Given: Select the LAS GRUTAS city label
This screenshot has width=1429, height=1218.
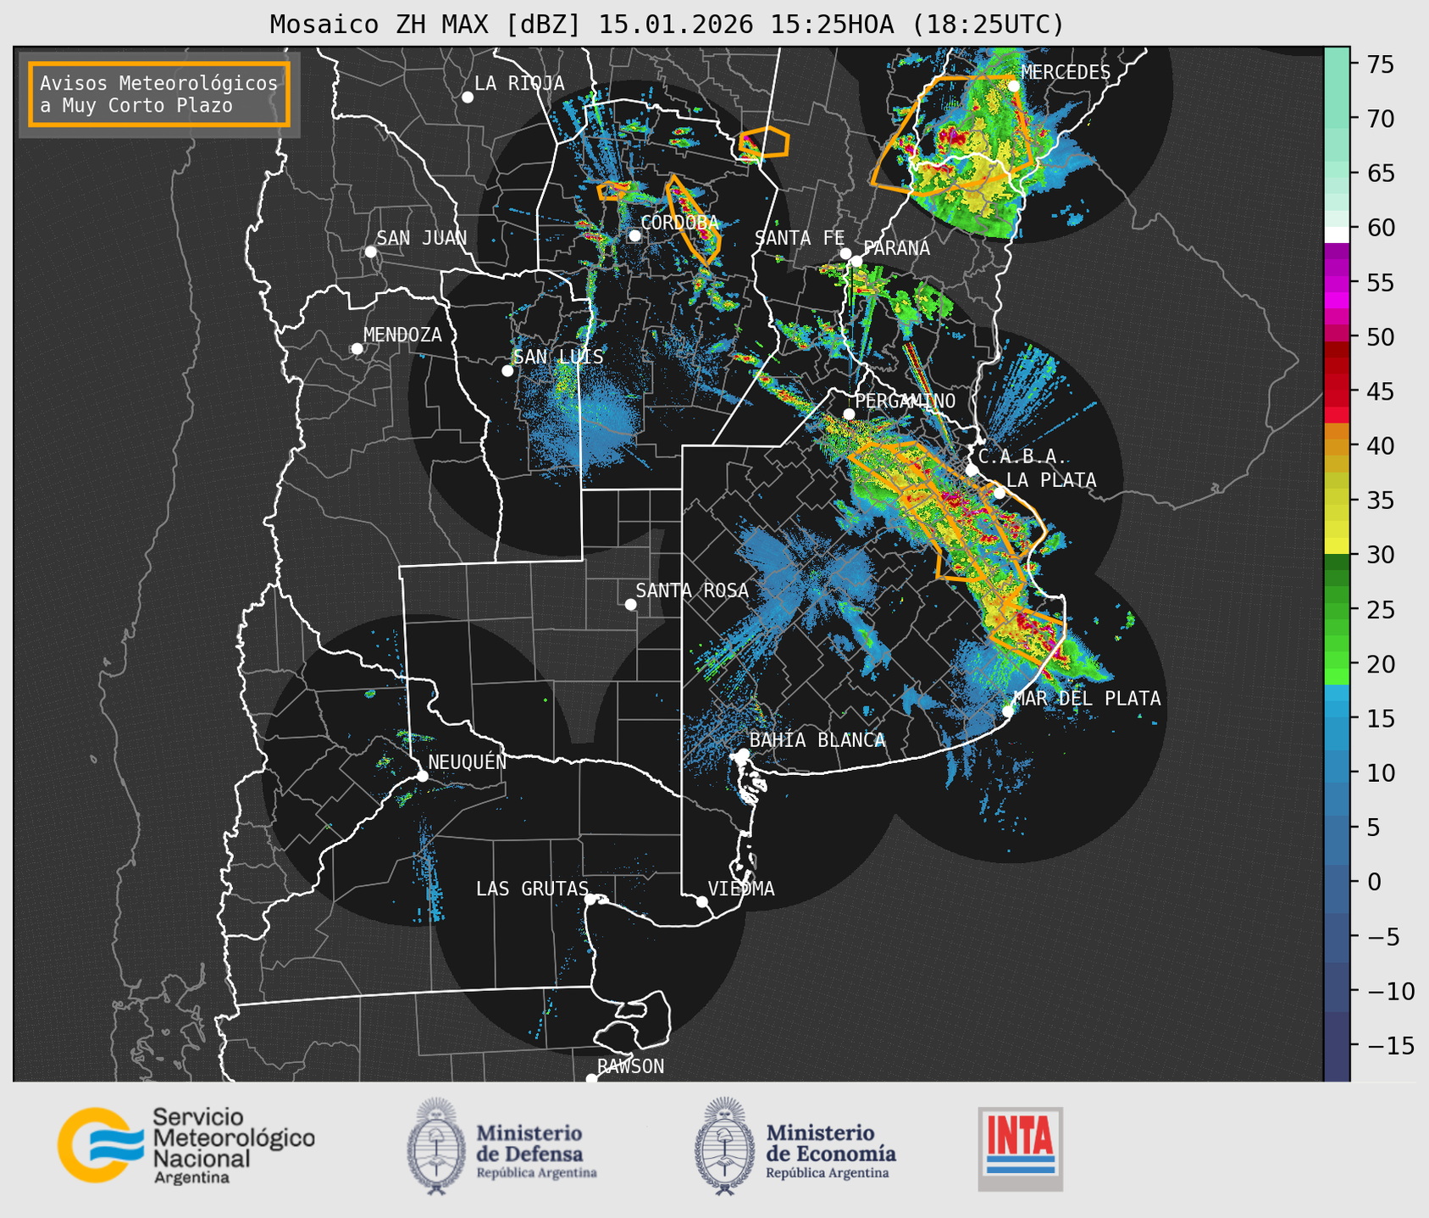Looking at the screenshot, I should (532, 889).
